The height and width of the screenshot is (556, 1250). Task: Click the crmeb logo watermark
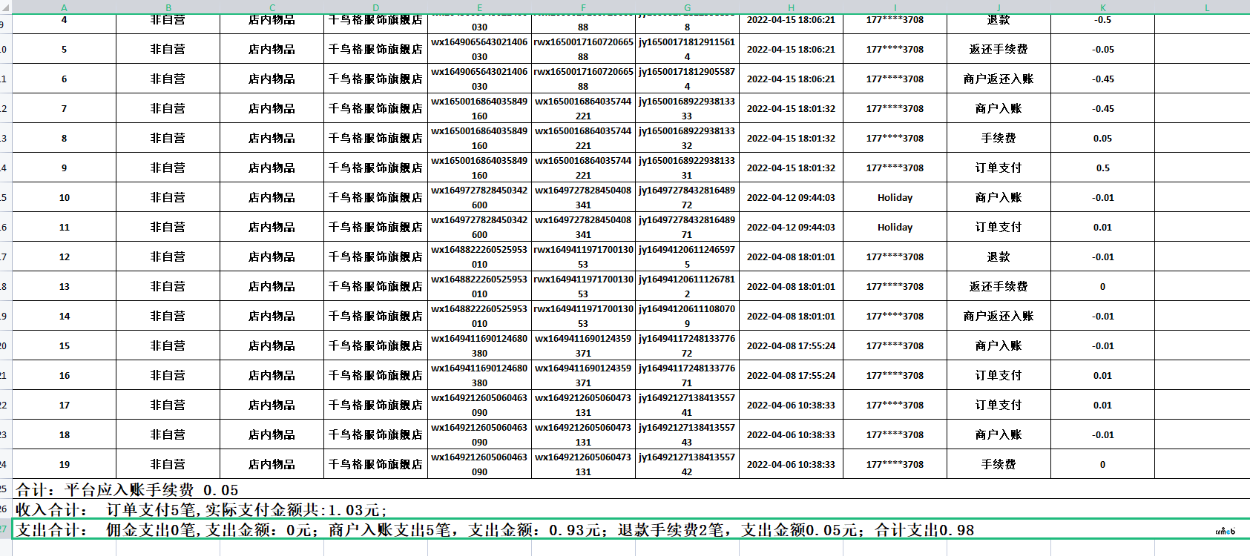pyautogui.click(x=1225, y=531)
